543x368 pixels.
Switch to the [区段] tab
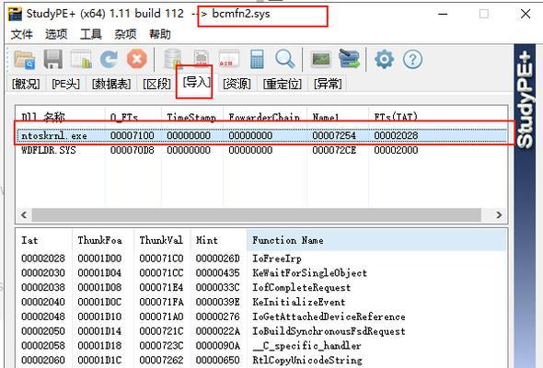pyautogui.click(x=156, y=84)
